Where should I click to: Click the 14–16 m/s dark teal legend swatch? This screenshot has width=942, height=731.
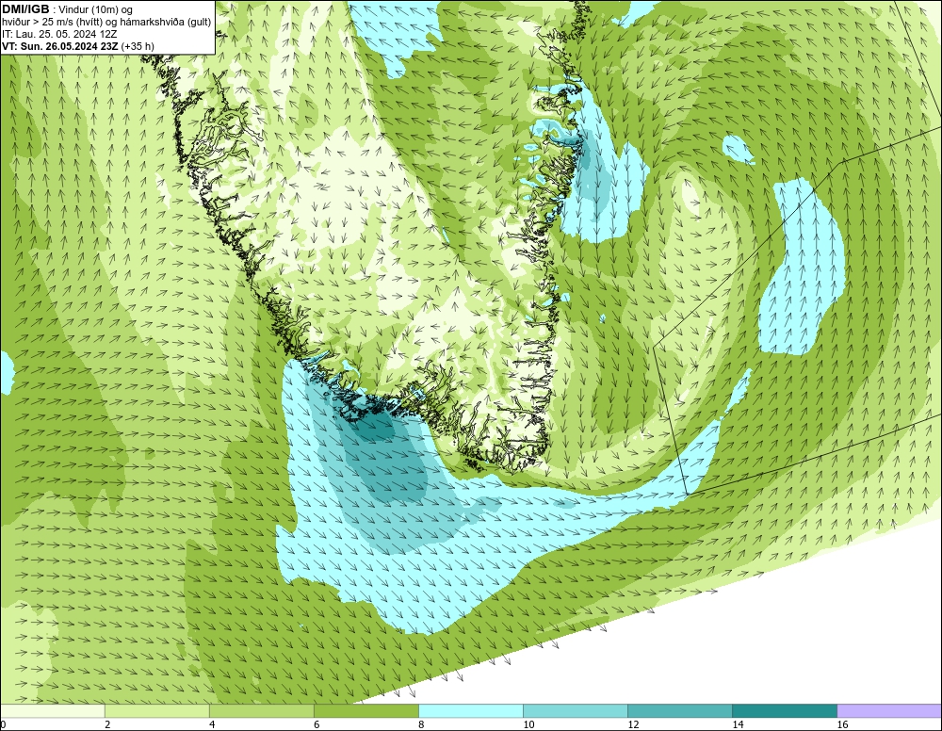pos(785,710)
